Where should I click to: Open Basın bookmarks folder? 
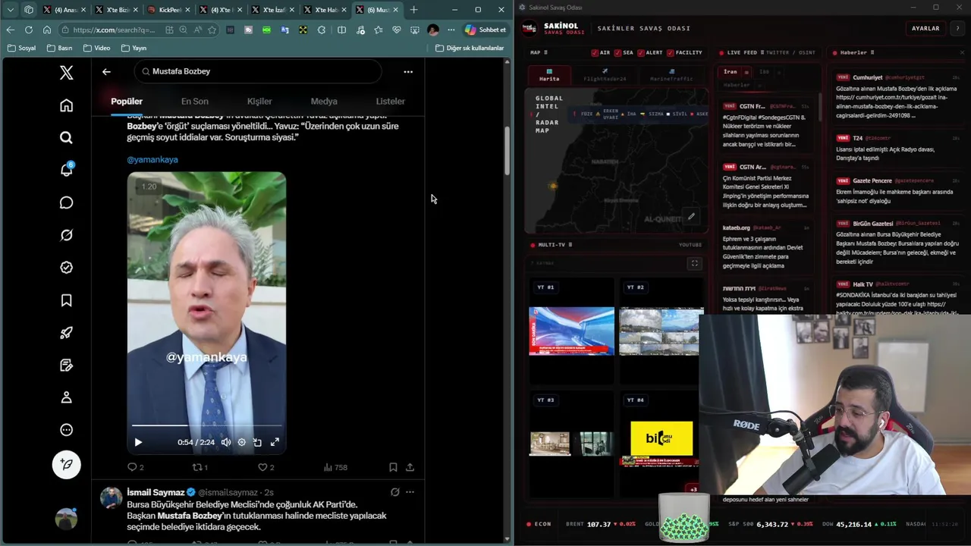tap(59, 48)
